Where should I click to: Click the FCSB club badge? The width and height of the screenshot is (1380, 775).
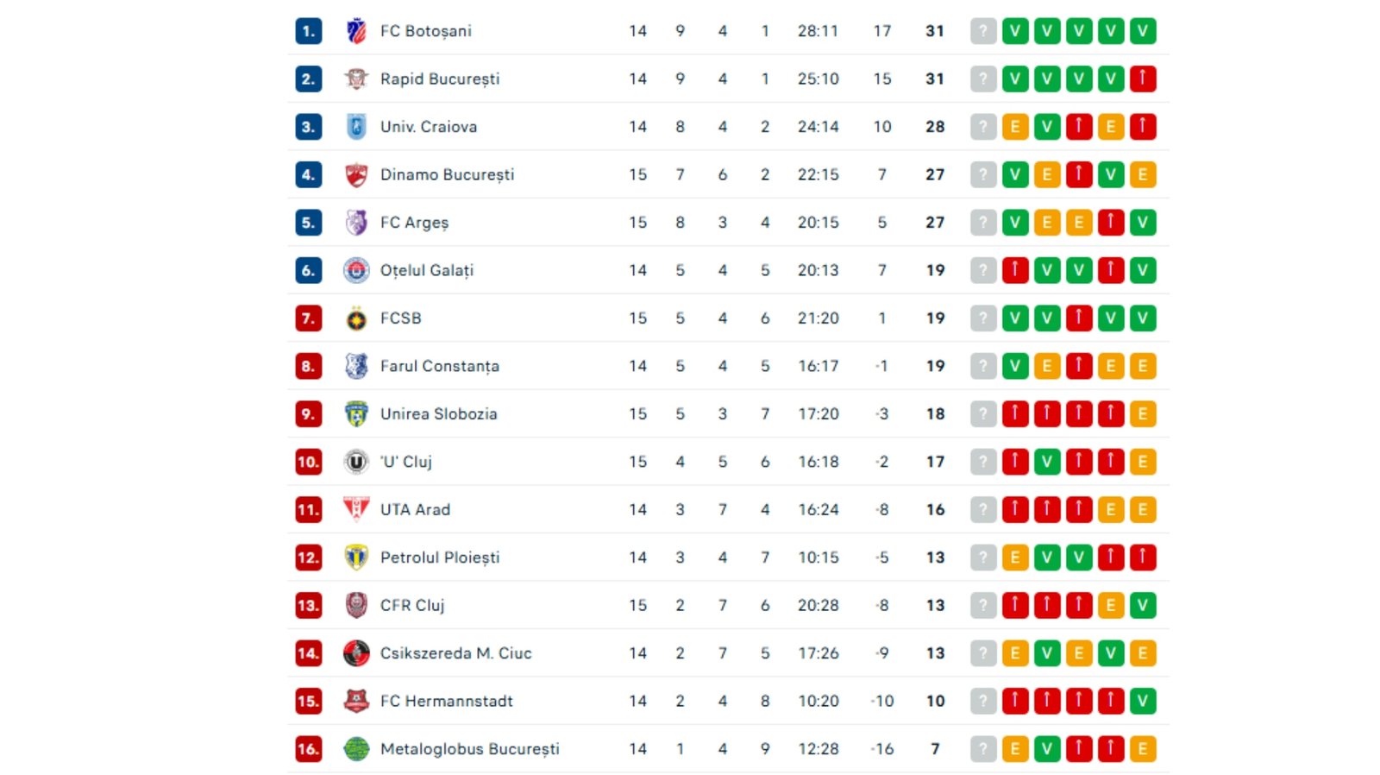pos(356,318)
